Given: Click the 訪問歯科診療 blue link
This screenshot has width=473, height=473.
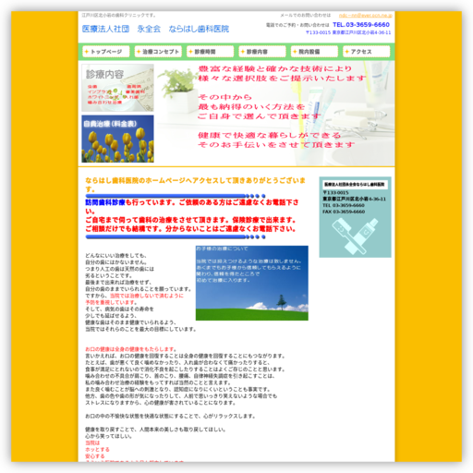Looking at the screenshot, I should click(105, 202).
